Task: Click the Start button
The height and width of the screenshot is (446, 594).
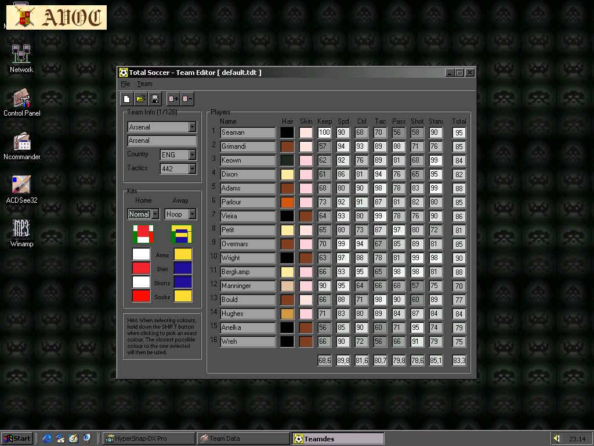Action: tap(17, 438)
